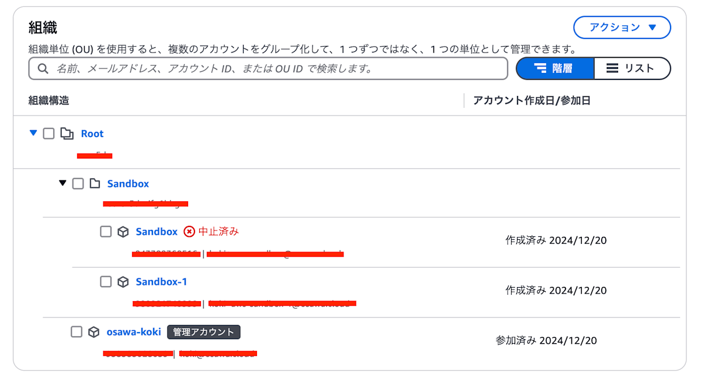The width and height of the screenshot is (701, 384).
Task: Click the cube icon beside osawa-koki
Action: [93, 332]
